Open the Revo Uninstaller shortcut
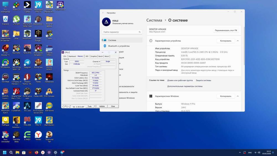 point(6,137)
